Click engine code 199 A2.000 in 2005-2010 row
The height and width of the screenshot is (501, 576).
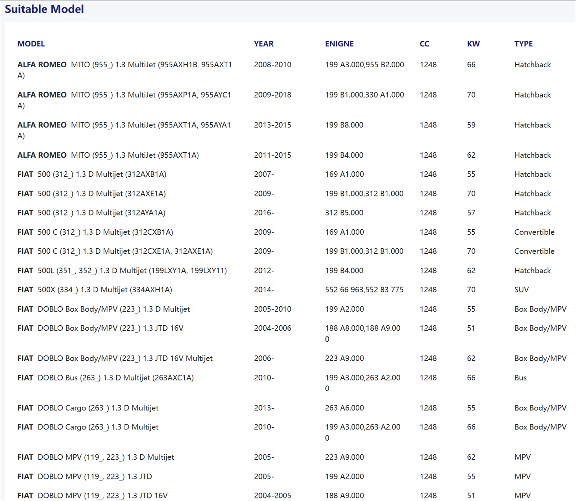pyautogui.click(x=345, y=310)
